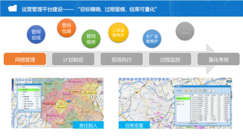Open the 网格管理 step tab
This screenshot has height=138, width=243.
coord(25,59)
